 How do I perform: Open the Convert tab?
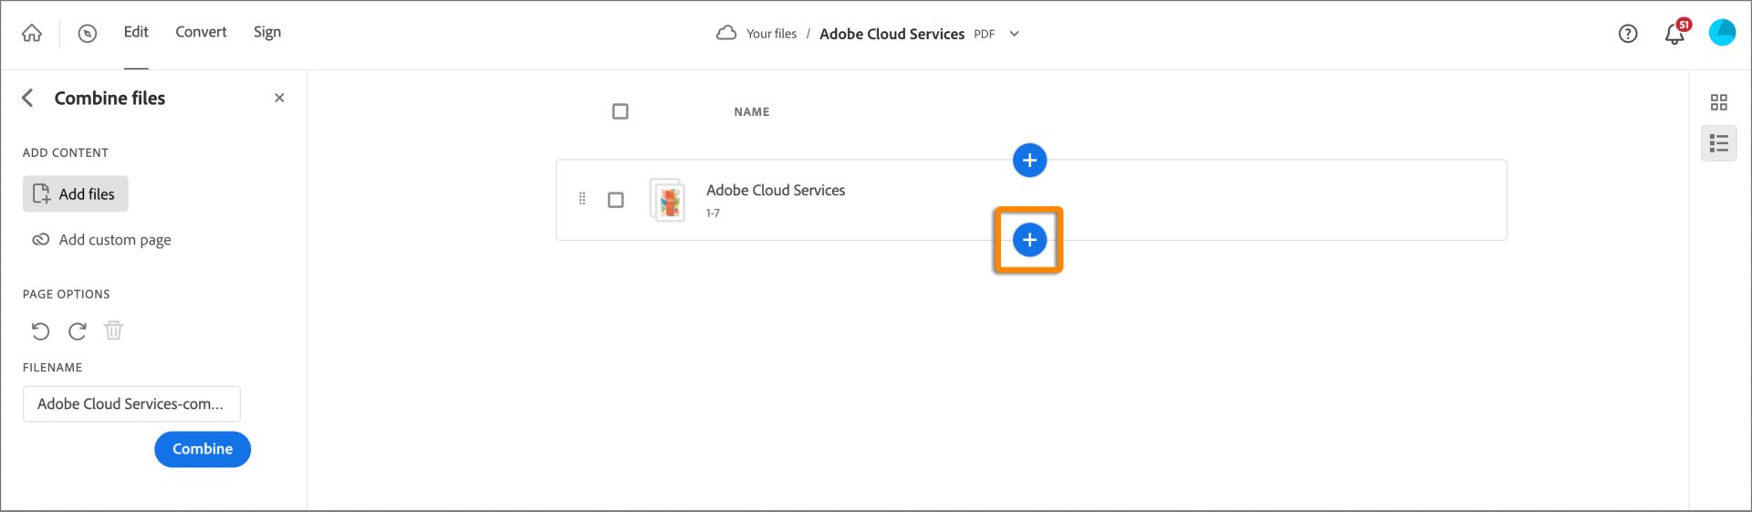click(x=201, y=32)
